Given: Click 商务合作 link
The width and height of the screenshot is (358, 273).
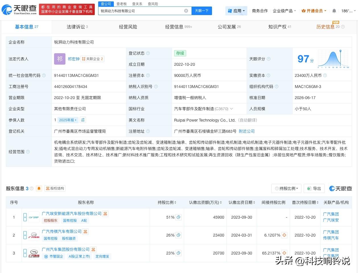Looking at the screenshot, I should pyautogui.click(x=260, y=11).
